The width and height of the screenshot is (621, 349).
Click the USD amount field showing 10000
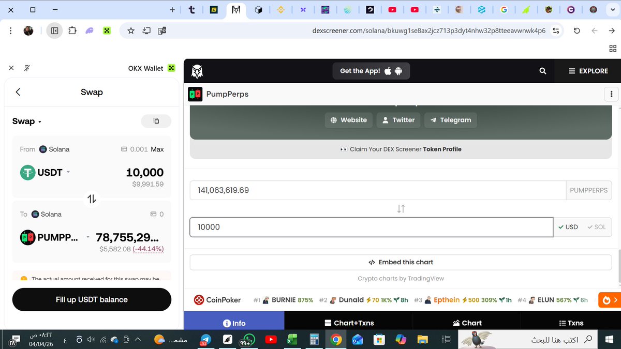point(372,227)
